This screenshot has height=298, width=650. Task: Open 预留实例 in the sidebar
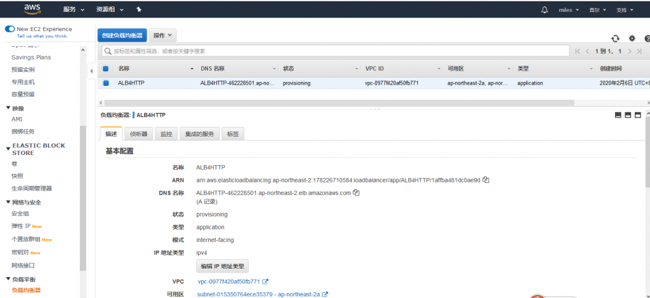[23, 70]
